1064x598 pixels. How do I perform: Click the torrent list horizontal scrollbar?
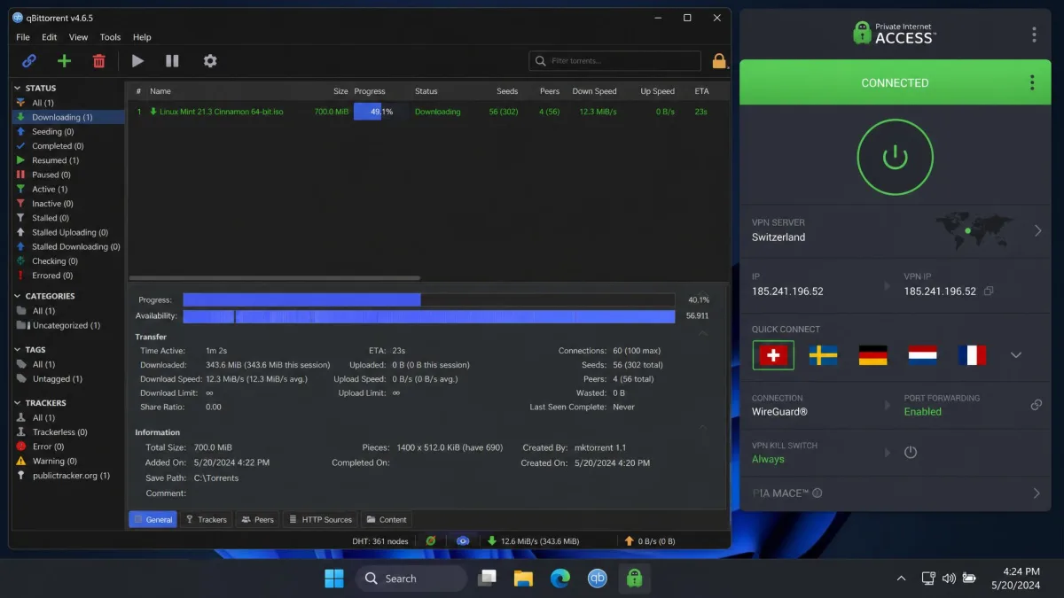275,278
